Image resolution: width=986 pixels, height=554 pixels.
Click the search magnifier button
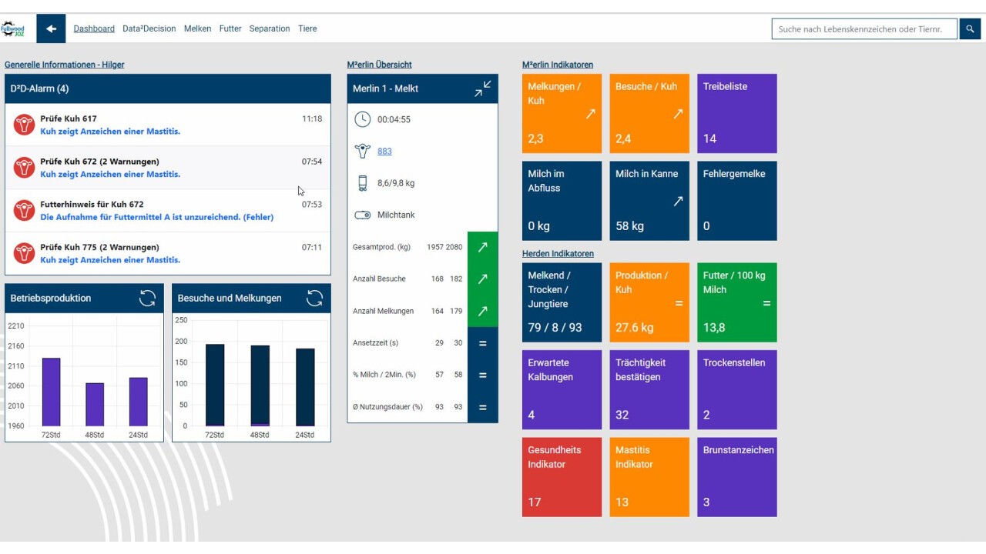(x=970, y=29)
